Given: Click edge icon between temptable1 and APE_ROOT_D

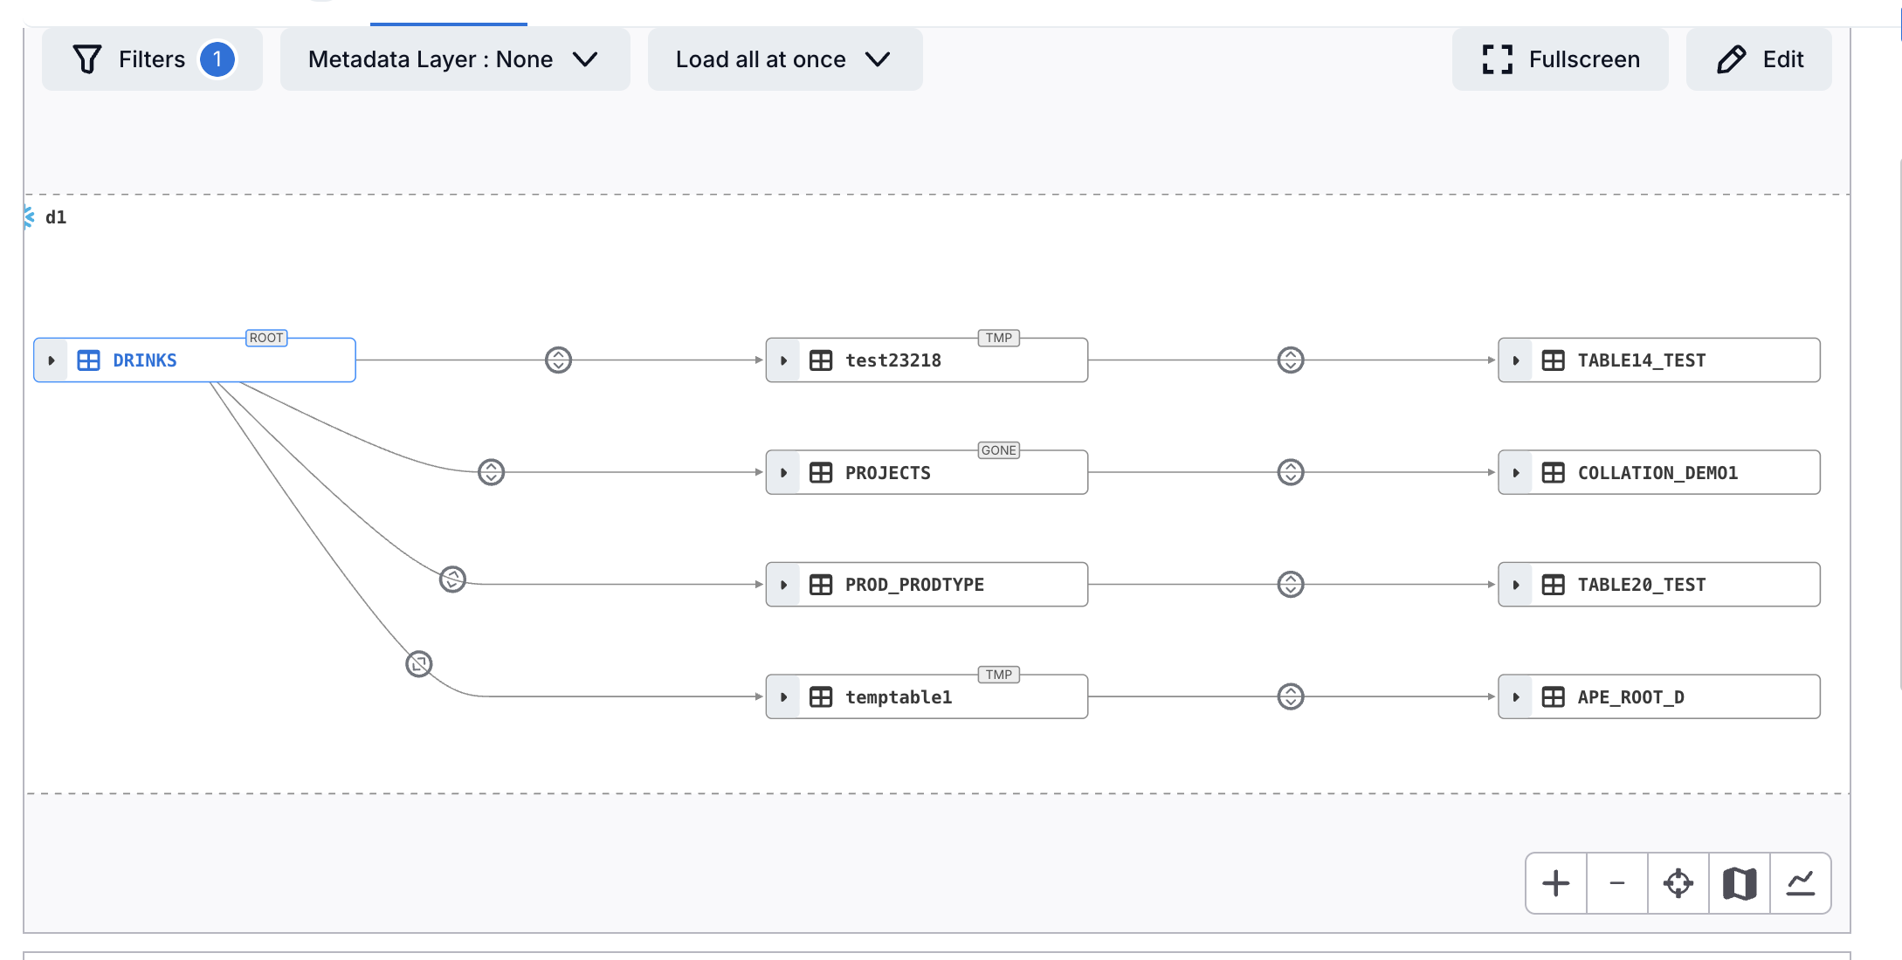Looking at the screenshot, I should (1291, 696).
